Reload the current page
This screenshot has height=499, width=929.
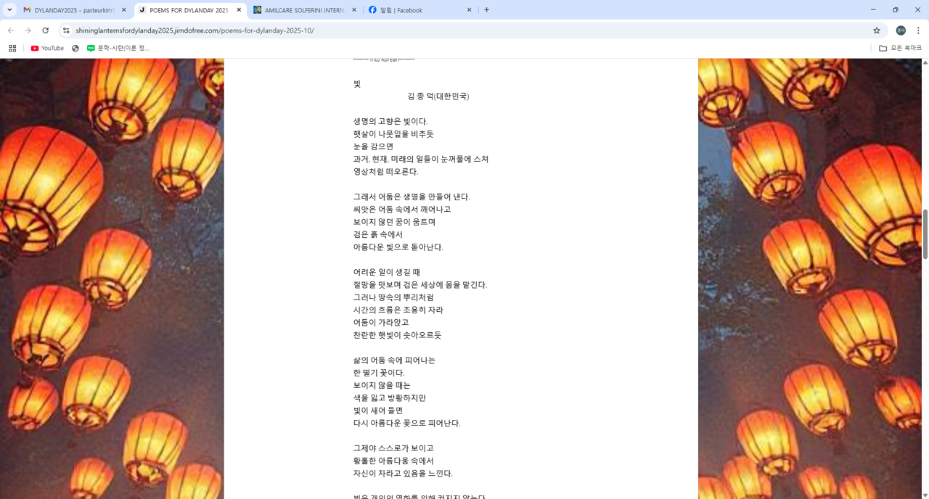tap(46, 30)
